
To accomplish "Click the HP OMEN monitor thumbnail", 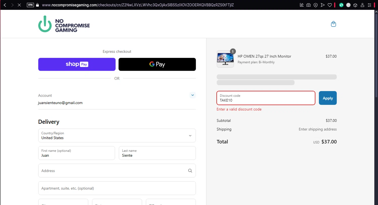I will 225,59.
